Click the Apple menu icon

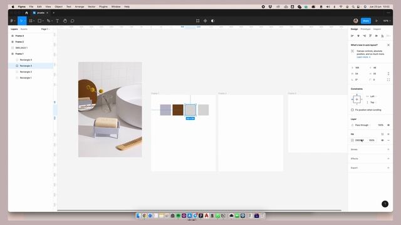click(x=13, y=7)
